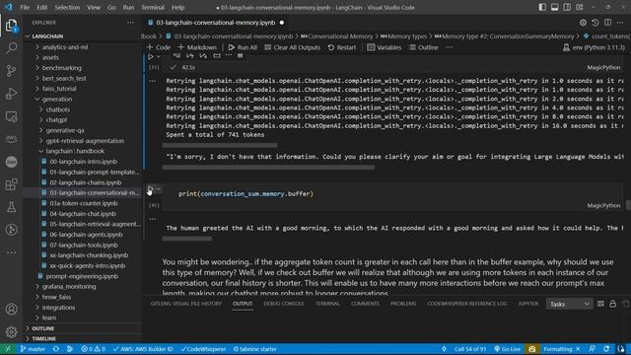Show more Explorer actions ellipsis
The width and height of the screenshot is (631, 355).
(130, 23)
